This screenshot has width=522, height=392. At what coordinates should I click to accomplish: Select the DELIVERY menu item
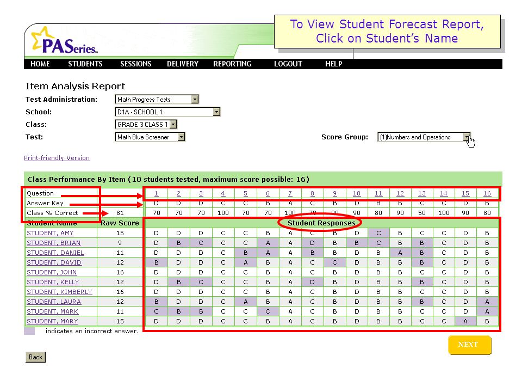183,64
